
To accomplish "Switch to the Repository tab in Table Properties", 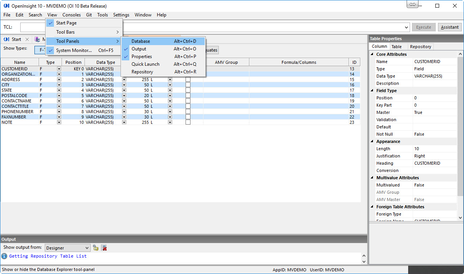I will pyautogui.click(x=420, y=47).
